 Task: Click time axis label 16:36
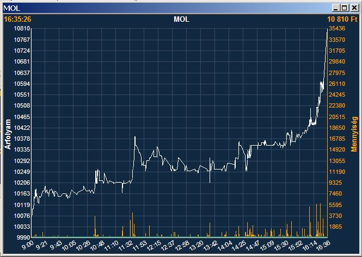[324, 245]
